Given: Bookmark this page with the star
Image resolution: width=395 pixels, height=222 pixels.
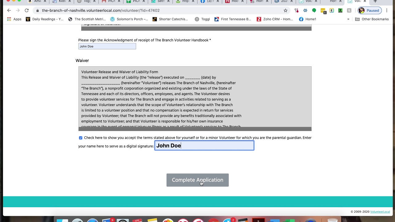Looking at the screenshot, I should click(285, 10).
